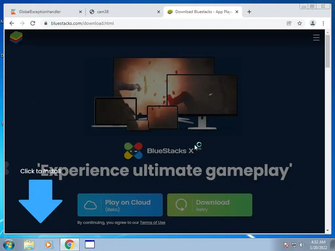Open the Chrome profile avatar
This screenshot has height=251, width=335.
click(x=312, y=23)
